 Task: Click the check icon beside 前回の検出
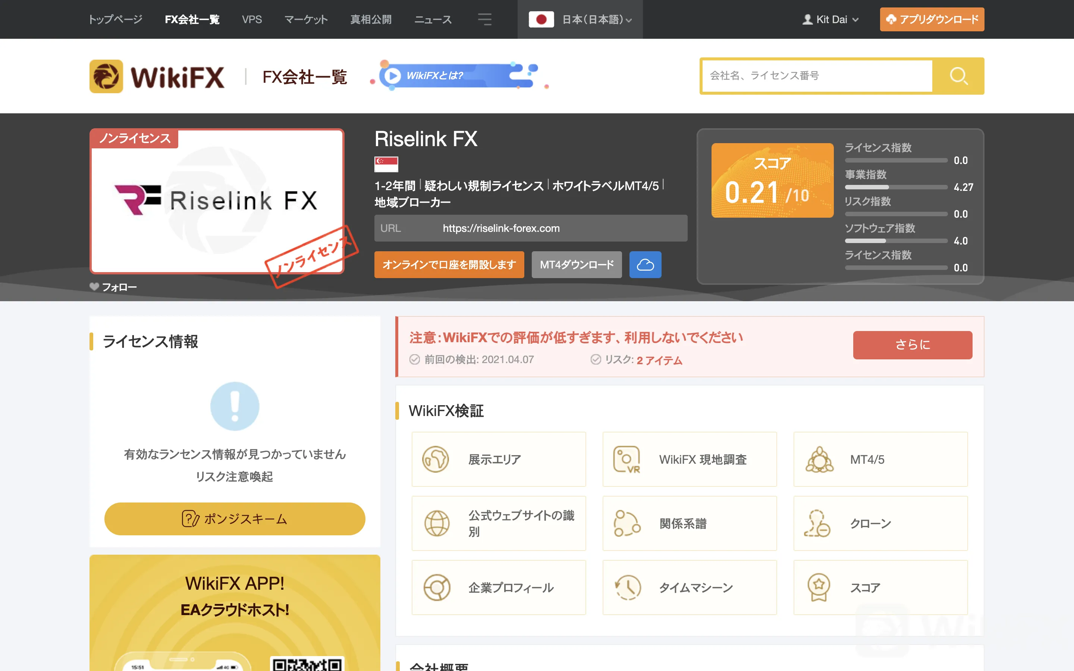point(415,359)
